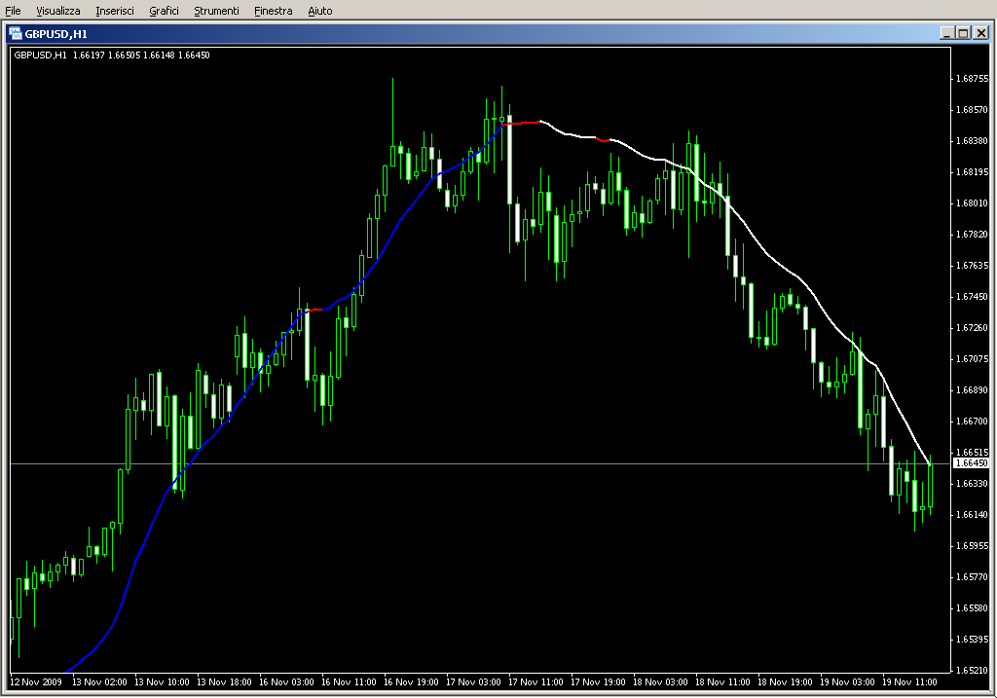Click price scale value 1.65210
Screen dimensions: 997x698
973,671
